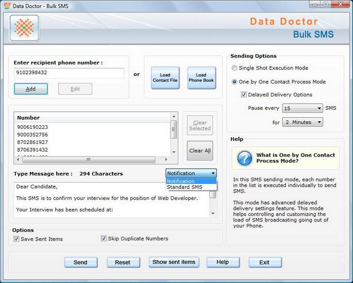The image size is (353, 283).
Task: Click Show sent items button
Action: point(174,262)
